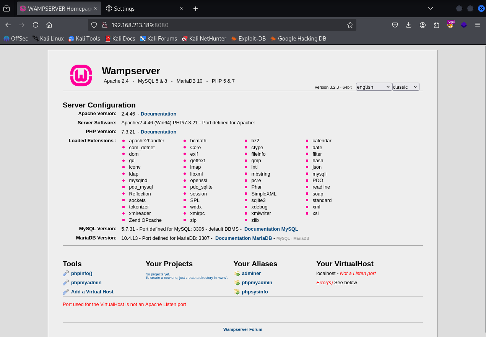Open a new browser tab

[x=195, y=8]
